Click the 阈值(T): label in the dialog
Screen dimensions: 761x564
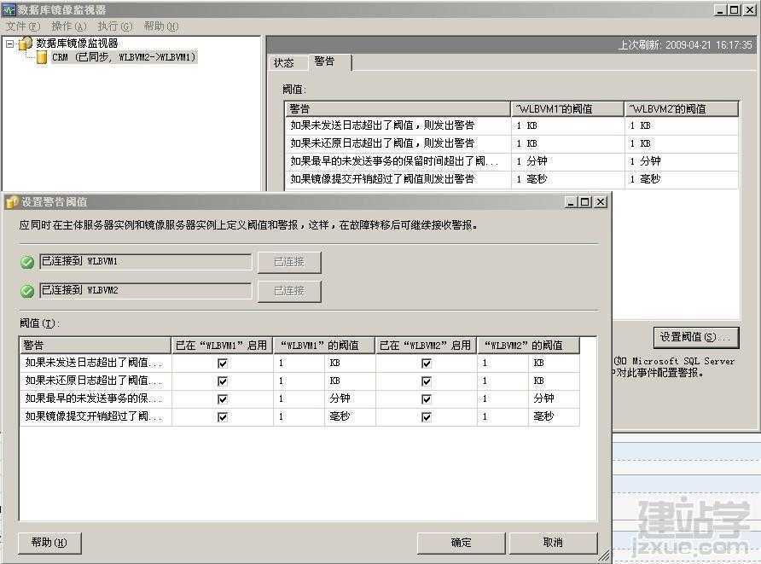39,323
